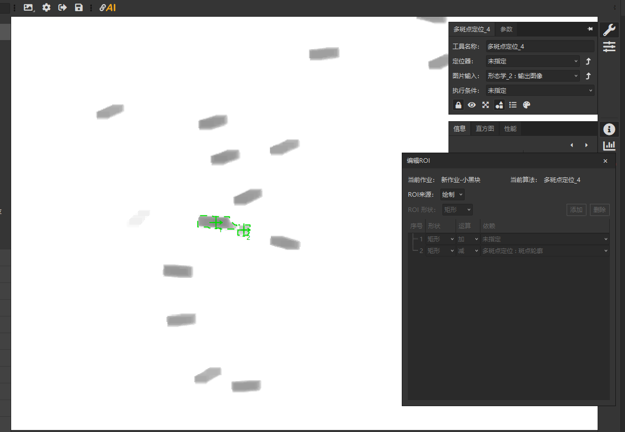Expand the 定位器 dropdown

tap(533, 61)
